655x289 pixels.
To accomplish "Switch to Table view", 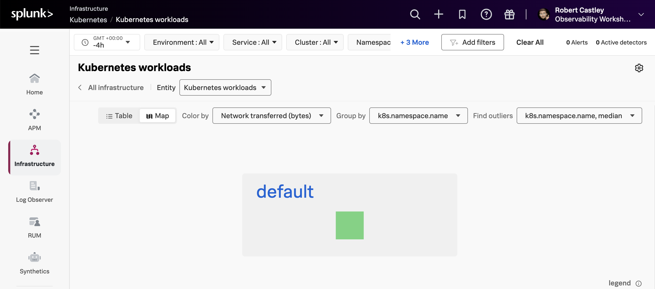I will (x=119, y=116).
